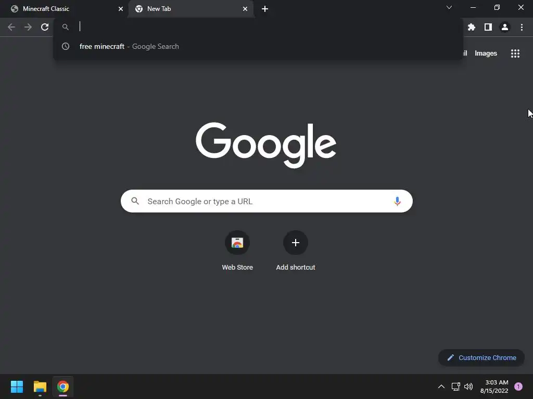Click the Add shortcut plus button
This screenshot has width=533, height=399.
296,243
